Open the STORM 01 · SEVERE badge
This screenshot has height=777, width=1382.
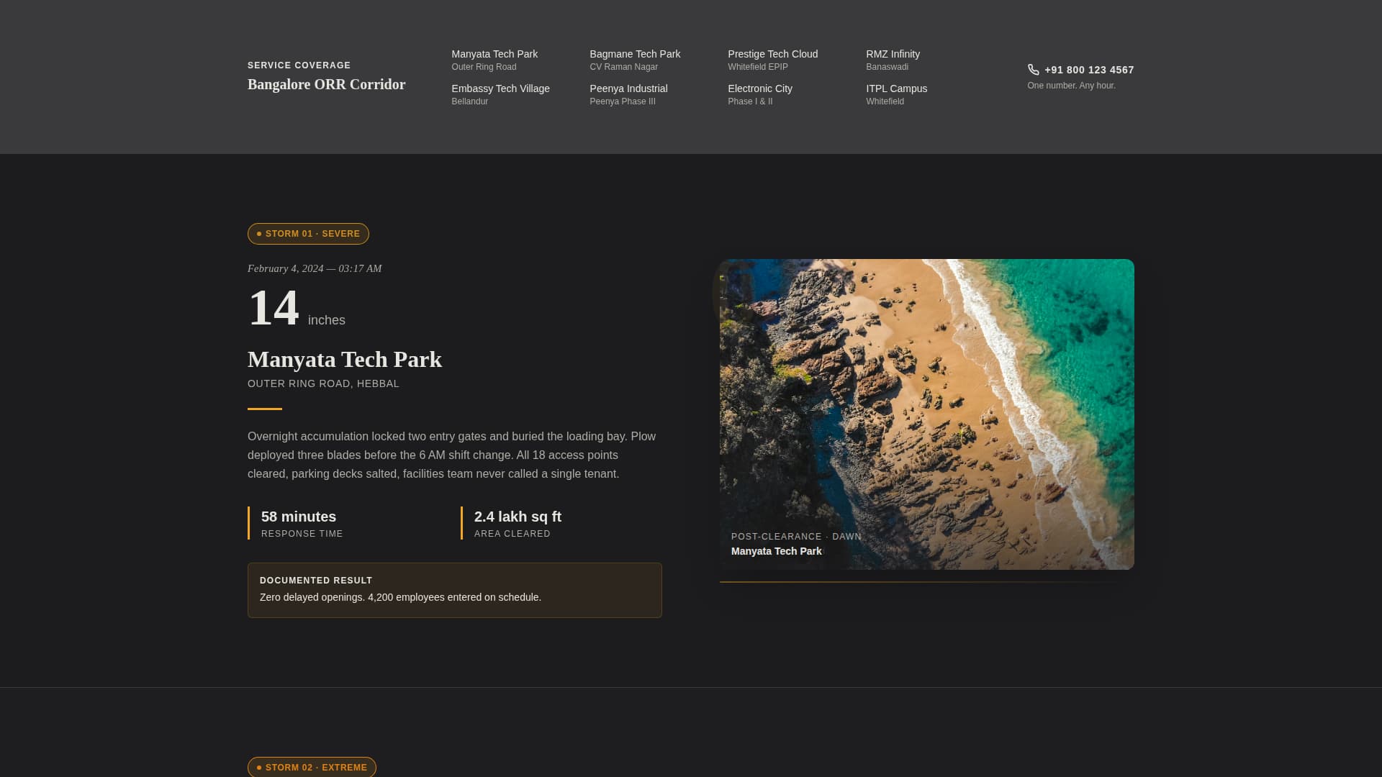tap(308, 234)
